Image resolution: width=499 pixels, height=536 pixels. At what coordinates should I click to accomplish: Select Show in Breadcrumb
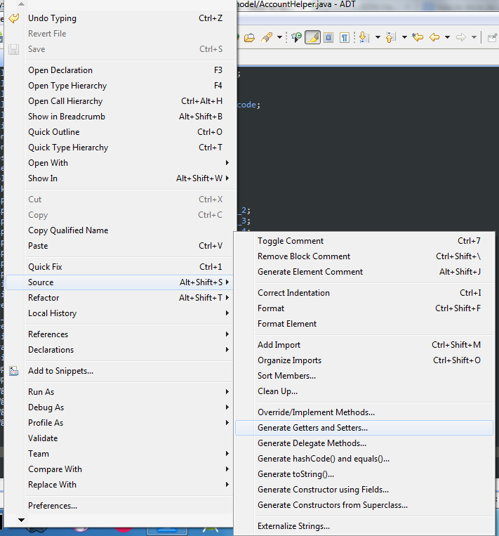click(121, 117)
